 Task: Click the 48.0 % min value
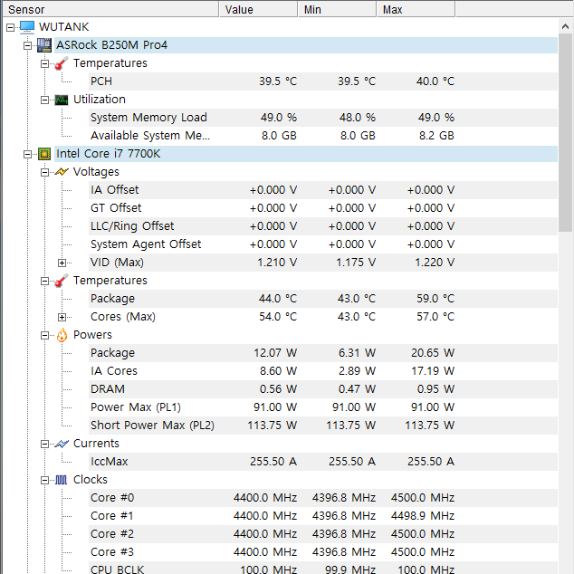pyautogui.click(x=357, y=118)
